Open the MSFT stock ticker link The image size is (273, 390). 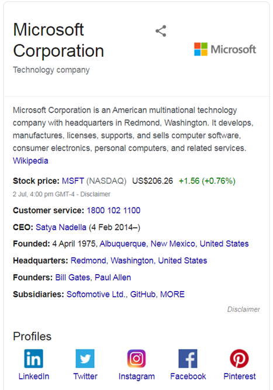73,181
